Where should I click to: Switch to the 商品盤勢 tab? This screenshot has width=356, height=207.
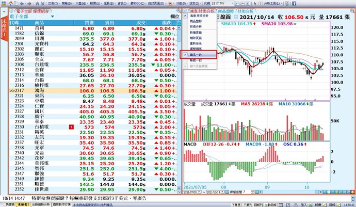click(226, 11)
